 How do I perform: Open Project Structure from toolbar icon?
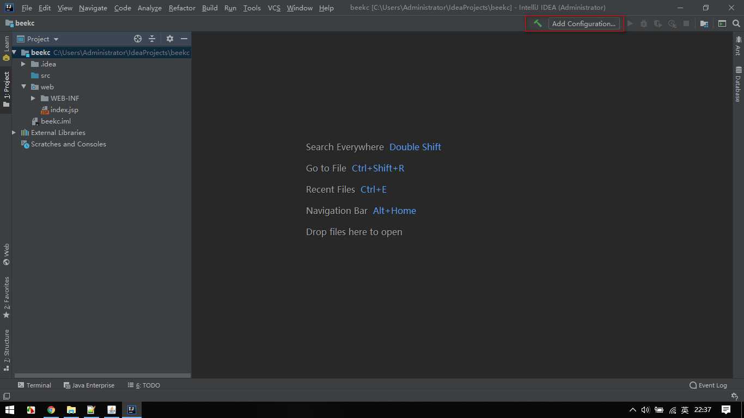click(x=704, y=23)
